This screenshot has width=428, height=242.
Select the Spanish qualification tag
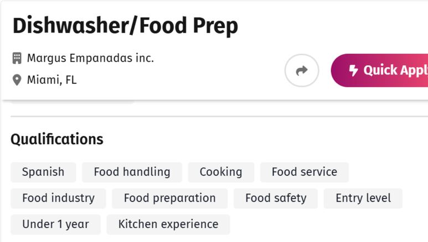(x=43, y=172)
